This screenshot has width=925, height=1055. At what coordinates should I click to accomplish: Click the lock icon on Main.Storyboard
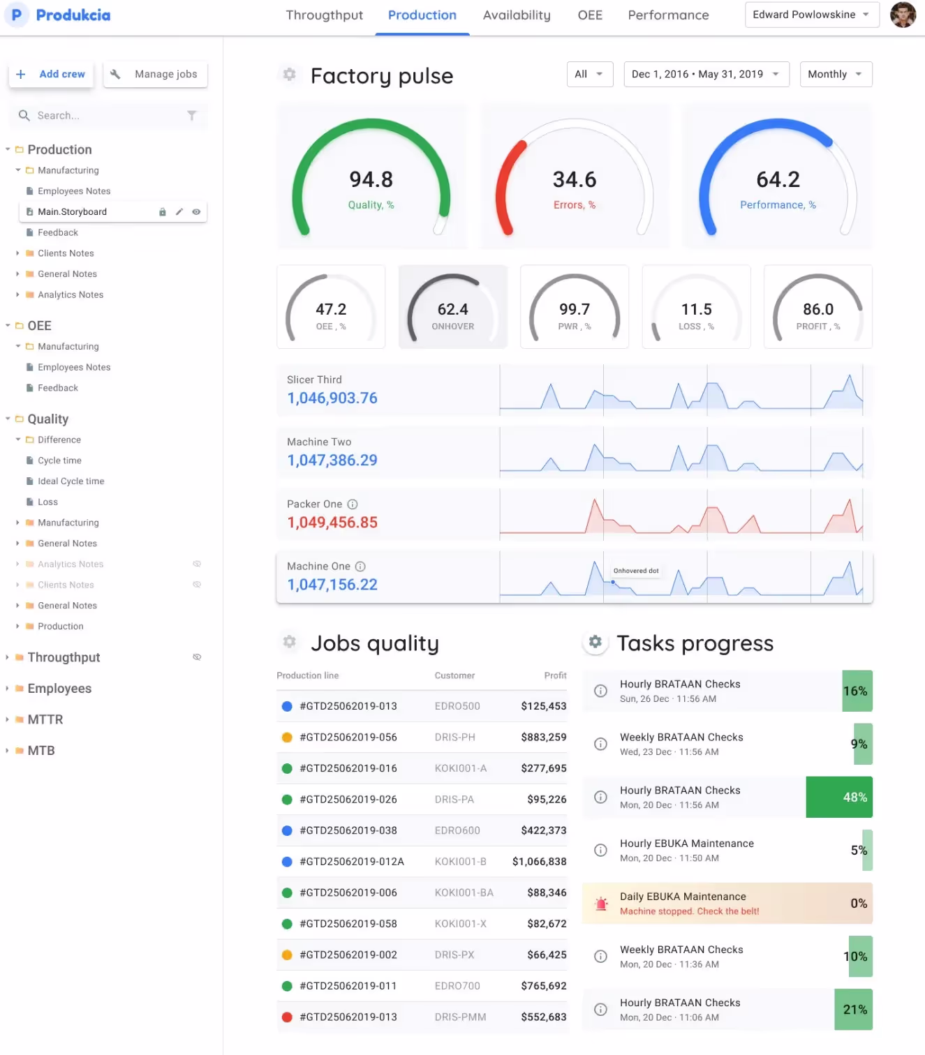click(x=162, y=212)
